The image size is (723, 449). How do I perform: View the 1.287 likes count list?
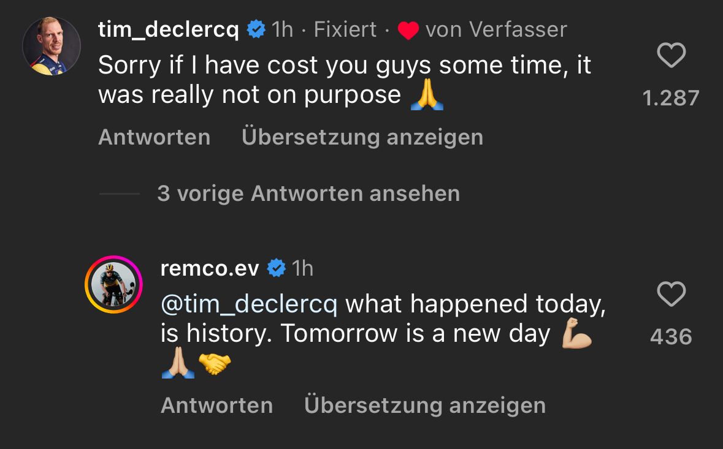pos(671,98)
